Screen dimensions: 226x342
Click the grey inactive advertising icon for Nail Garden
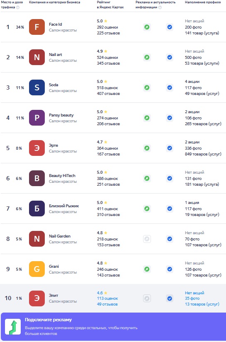147,239
